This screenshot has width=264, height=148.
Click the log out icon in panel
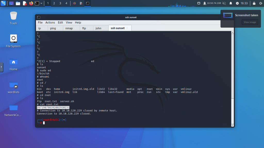(260, 3)
